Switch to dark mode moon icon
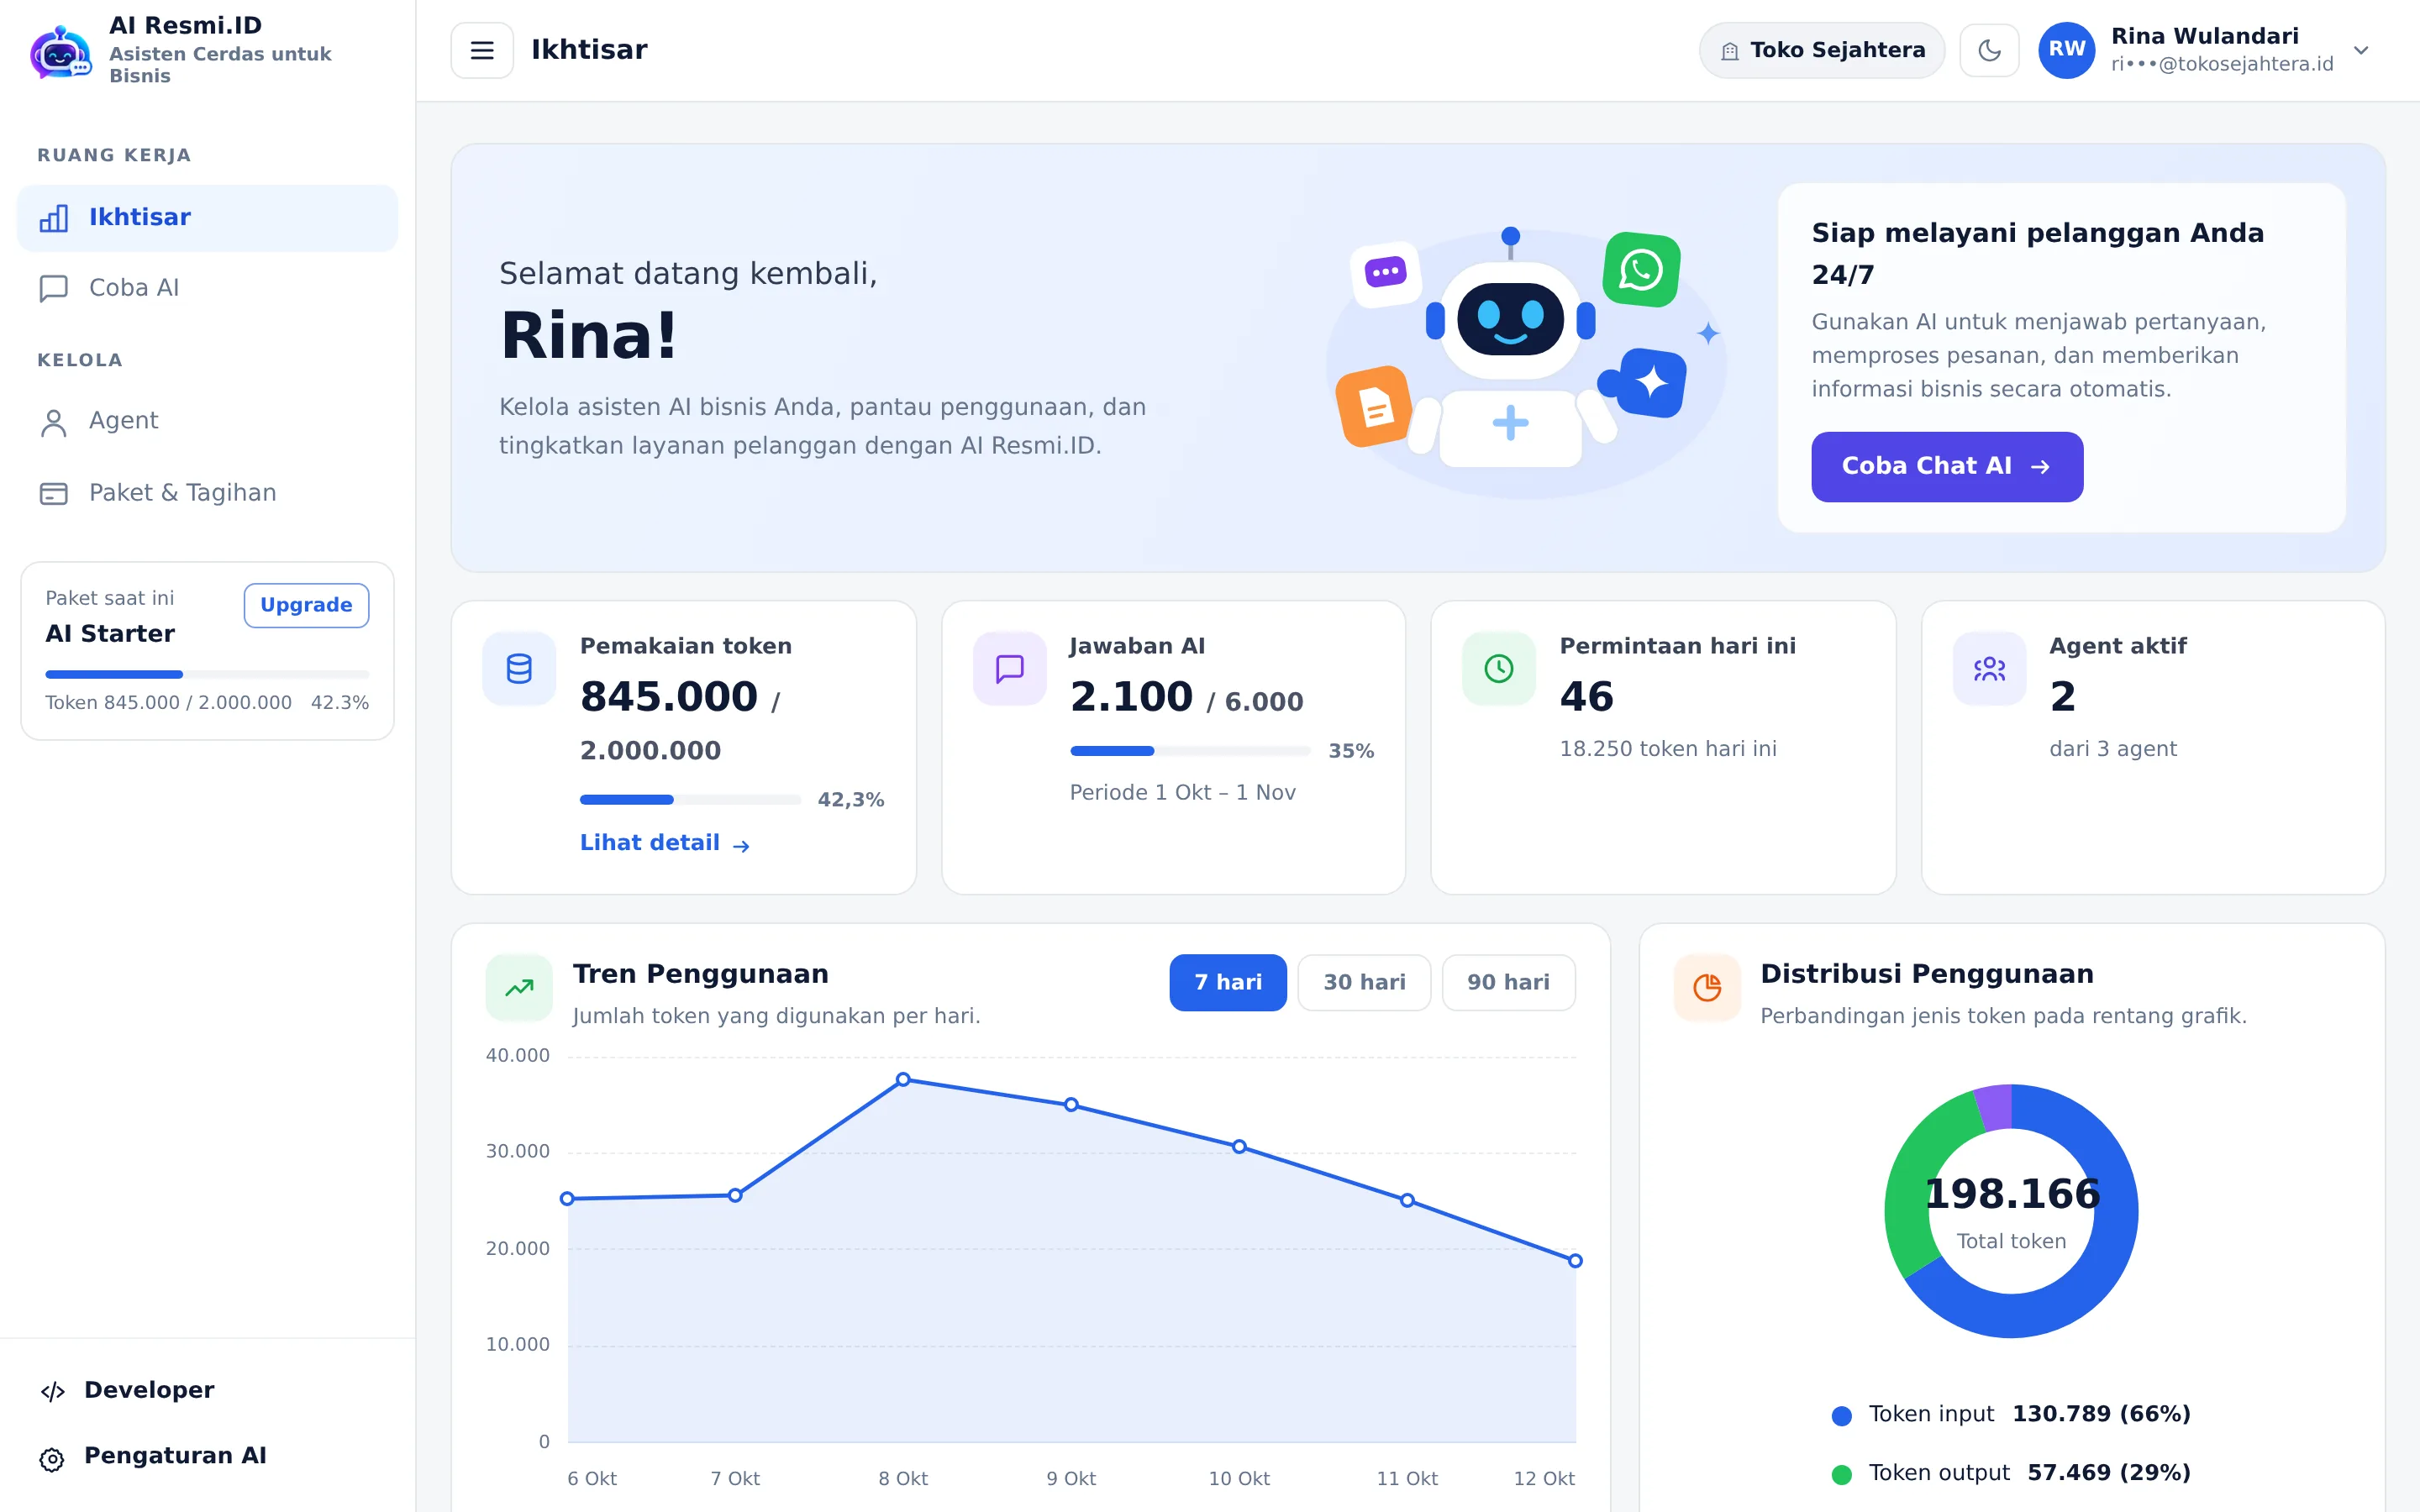 pos(1989,50)
